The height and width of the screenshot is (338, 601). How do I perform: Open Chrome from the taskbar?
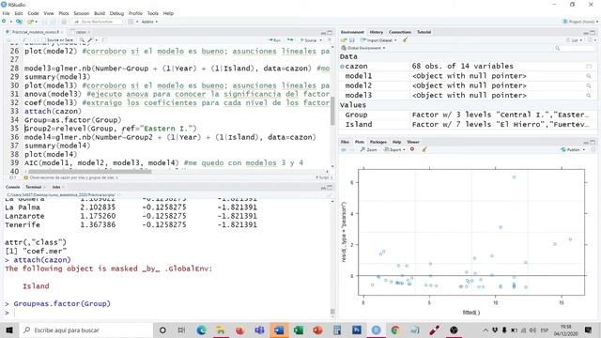click(395, 330)
